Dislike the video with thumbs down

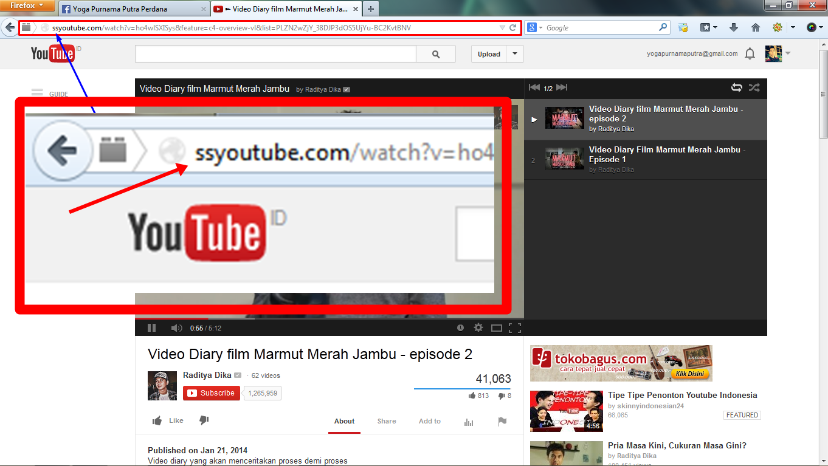204,420
